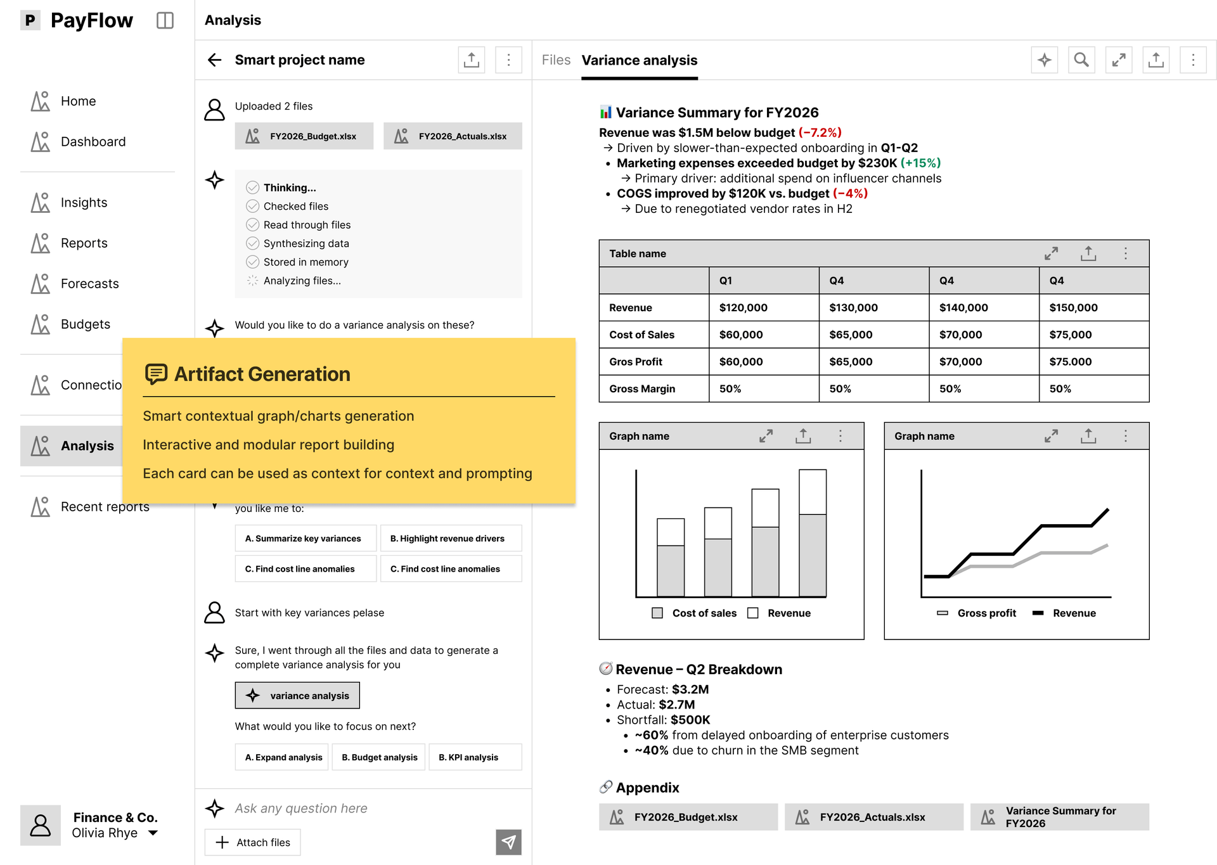Share the Smart project name chat
Viewport: 1217px width, 865px height.
click(472, 60)
